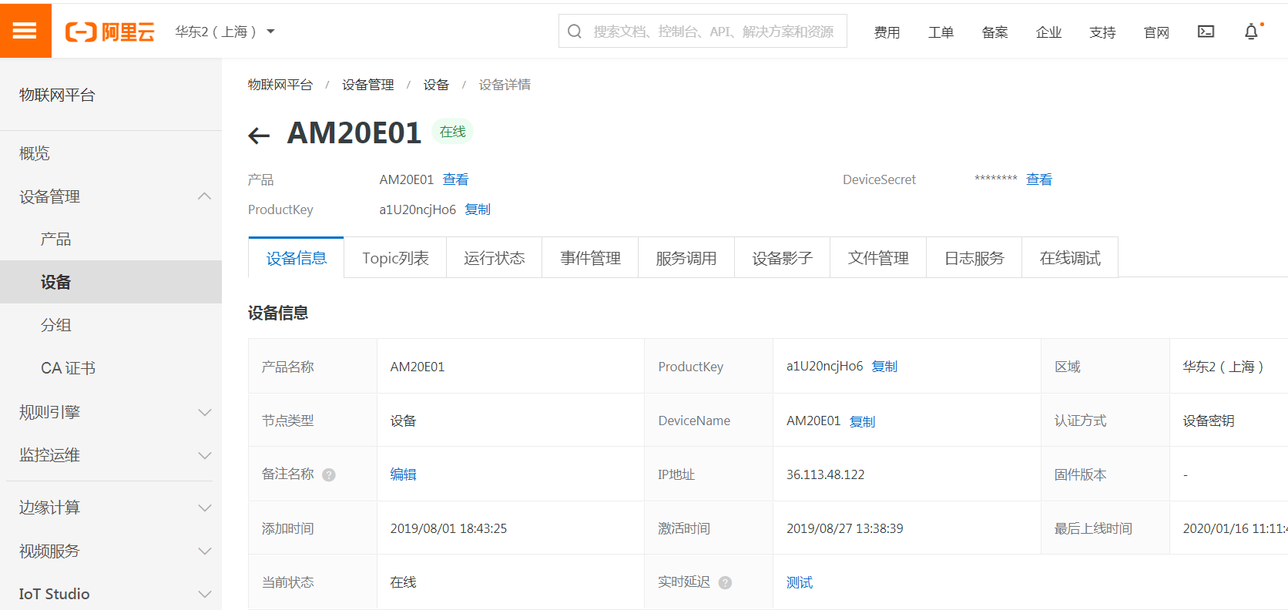Click add time 2019/08/01 18:43:25

click(x=448, y=528)
